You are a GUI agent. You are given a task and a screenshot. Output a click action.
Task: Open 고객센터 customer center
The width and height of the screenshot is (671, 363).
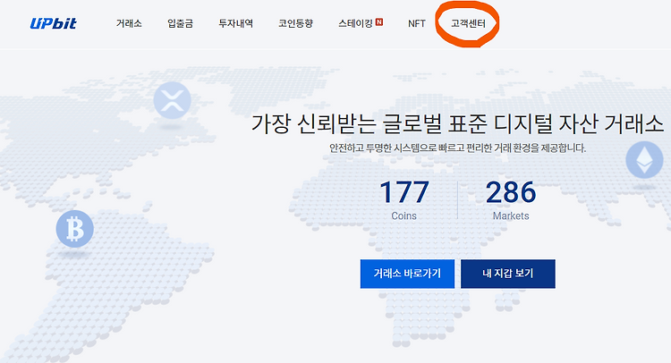click(468, 23)
